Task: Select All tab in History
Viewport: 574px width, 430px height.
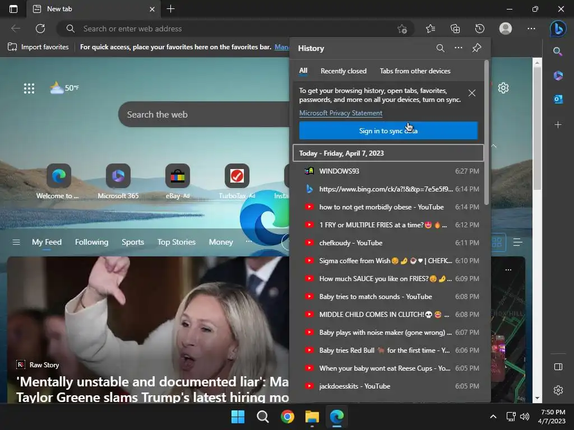Action: [x=303, y=71]
